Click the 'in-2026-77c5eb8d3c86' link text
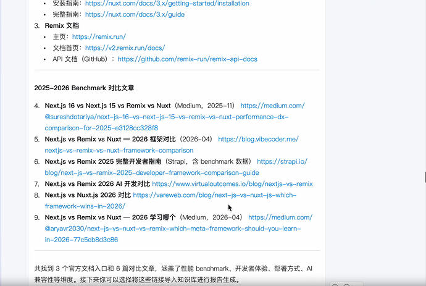The image size is (426, 286). click(81, 240)
